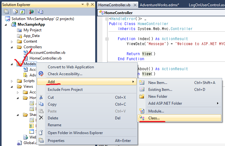Image resolution: width=225 pixels, height=146 pixels.
Task: Click the Cut scissors icon in context menu
Action: click(41, 97)
